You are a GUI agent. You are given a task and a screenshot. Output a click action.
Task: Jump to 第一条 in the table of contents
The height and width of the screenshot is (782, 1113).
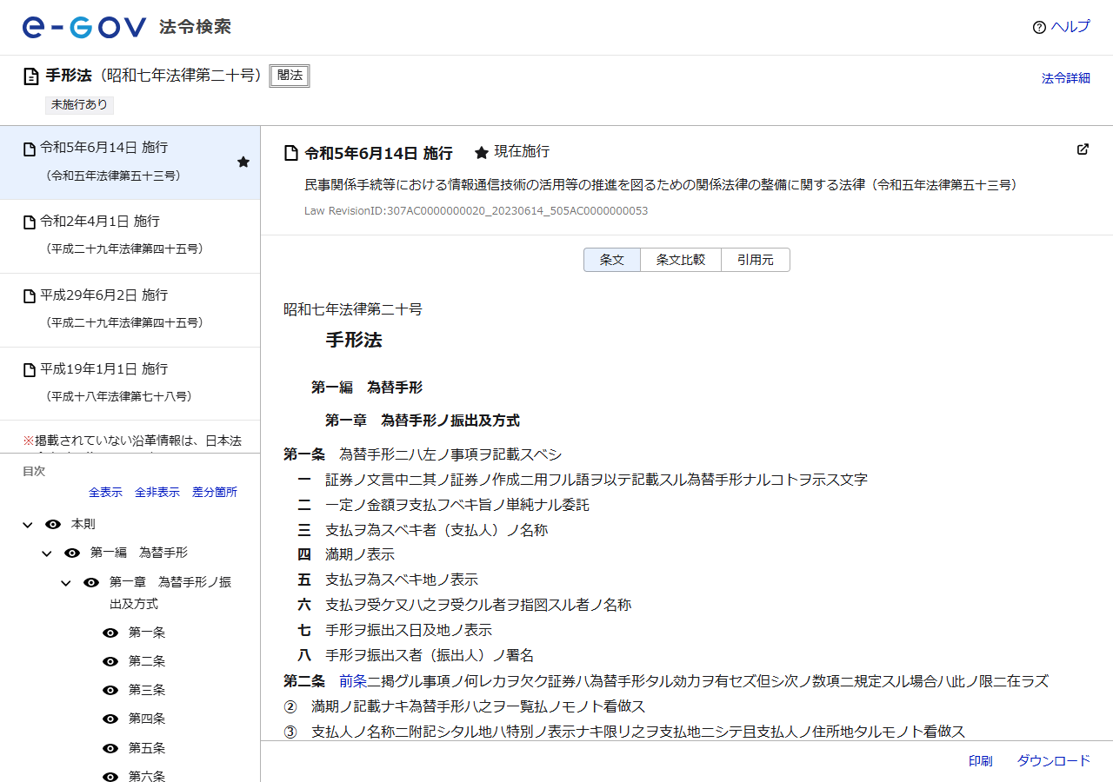tap(147, 633)
